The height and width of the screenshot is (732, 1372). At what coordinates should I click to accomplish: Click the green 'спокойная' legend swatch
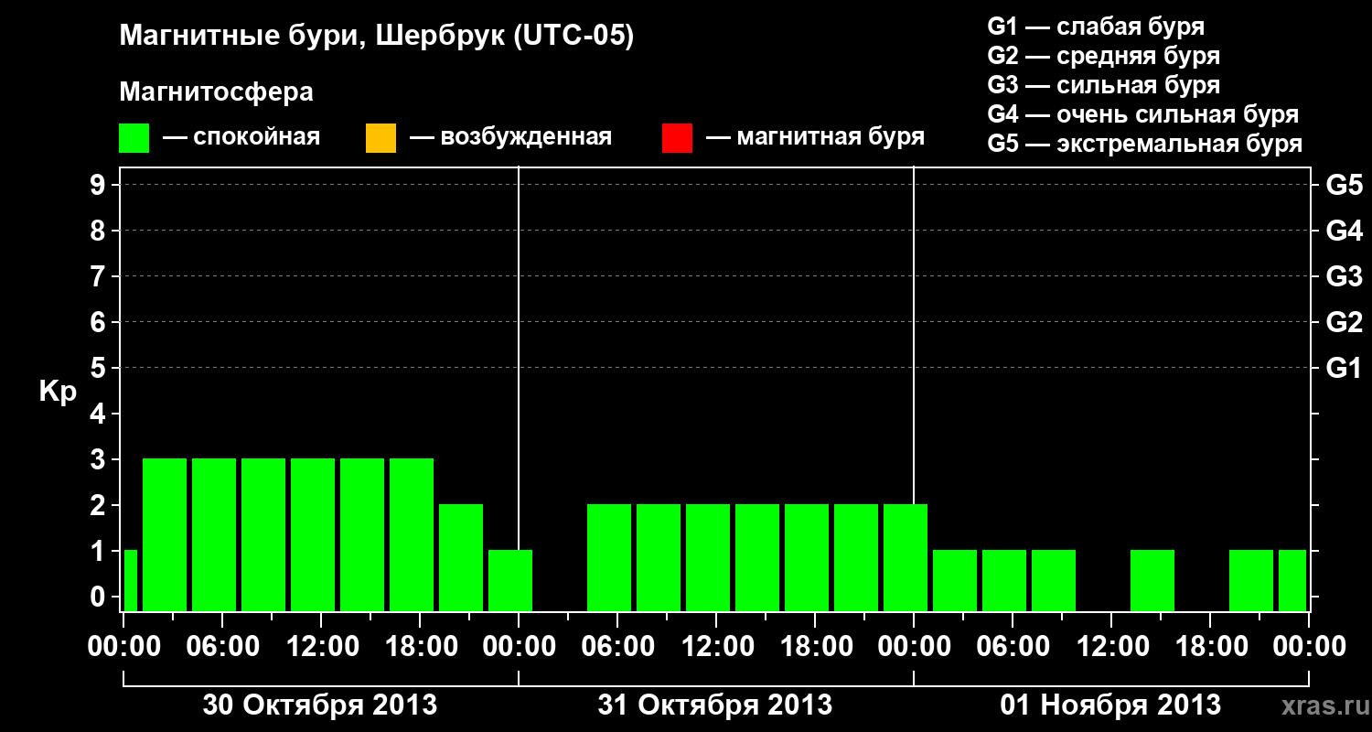point(134,138)
